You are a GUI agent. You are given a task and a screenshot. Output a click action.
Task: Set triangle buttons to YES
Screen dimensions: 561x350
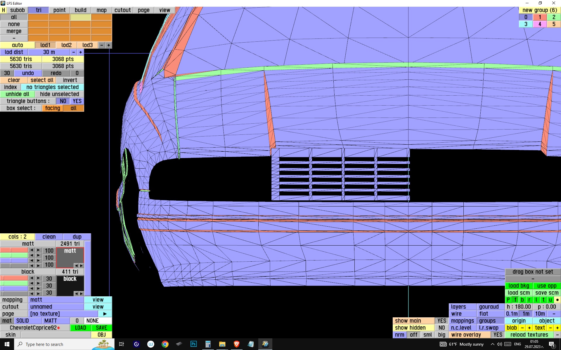click(77, 101)
